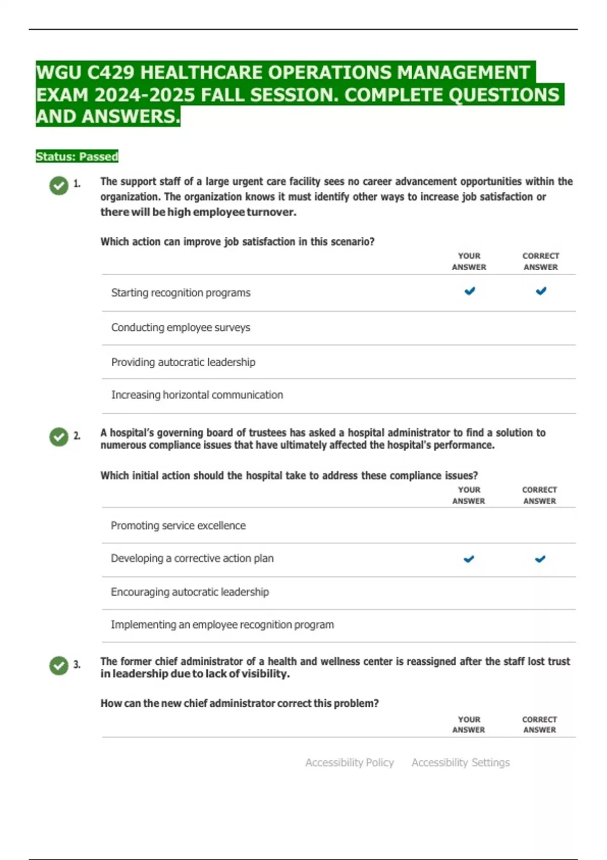The height and width of the screenshot is (860, 607).
Task: Click your-answer tick beside Developing a corrective action plan
Action: 469,559
